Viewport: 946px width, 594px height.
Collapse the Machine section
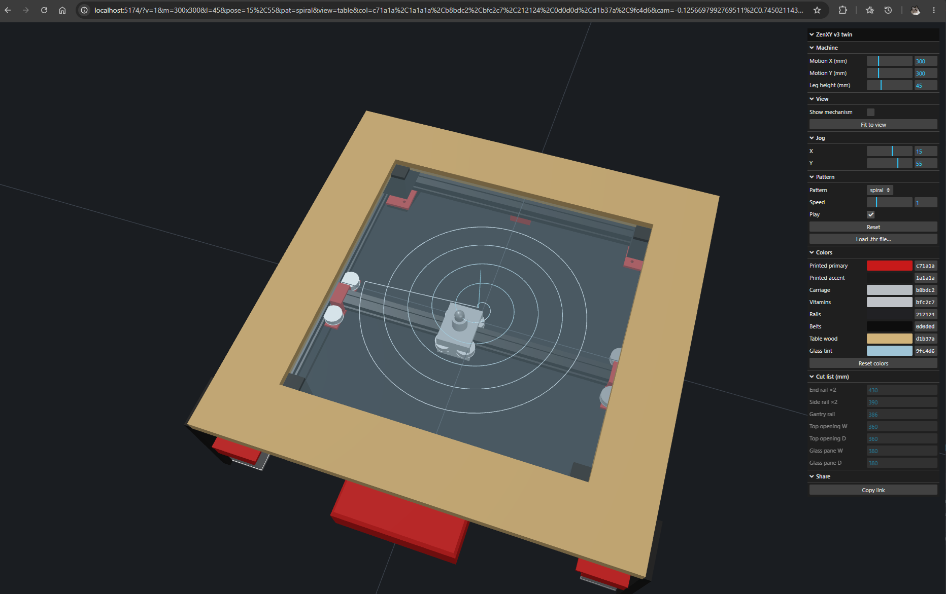pyautogui.click(x=873, y=48)
